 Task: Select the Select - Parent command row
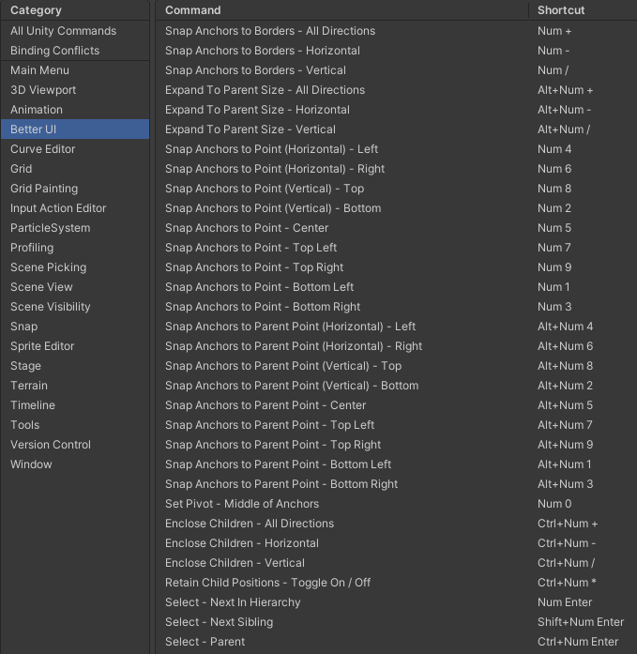(205, 642)
